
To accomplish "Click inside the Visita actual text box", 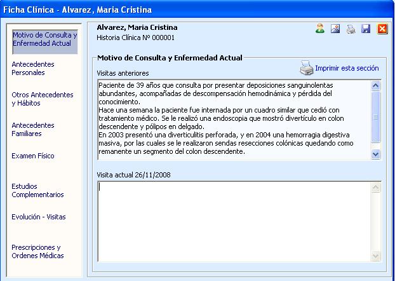I will tap(234, 221).
